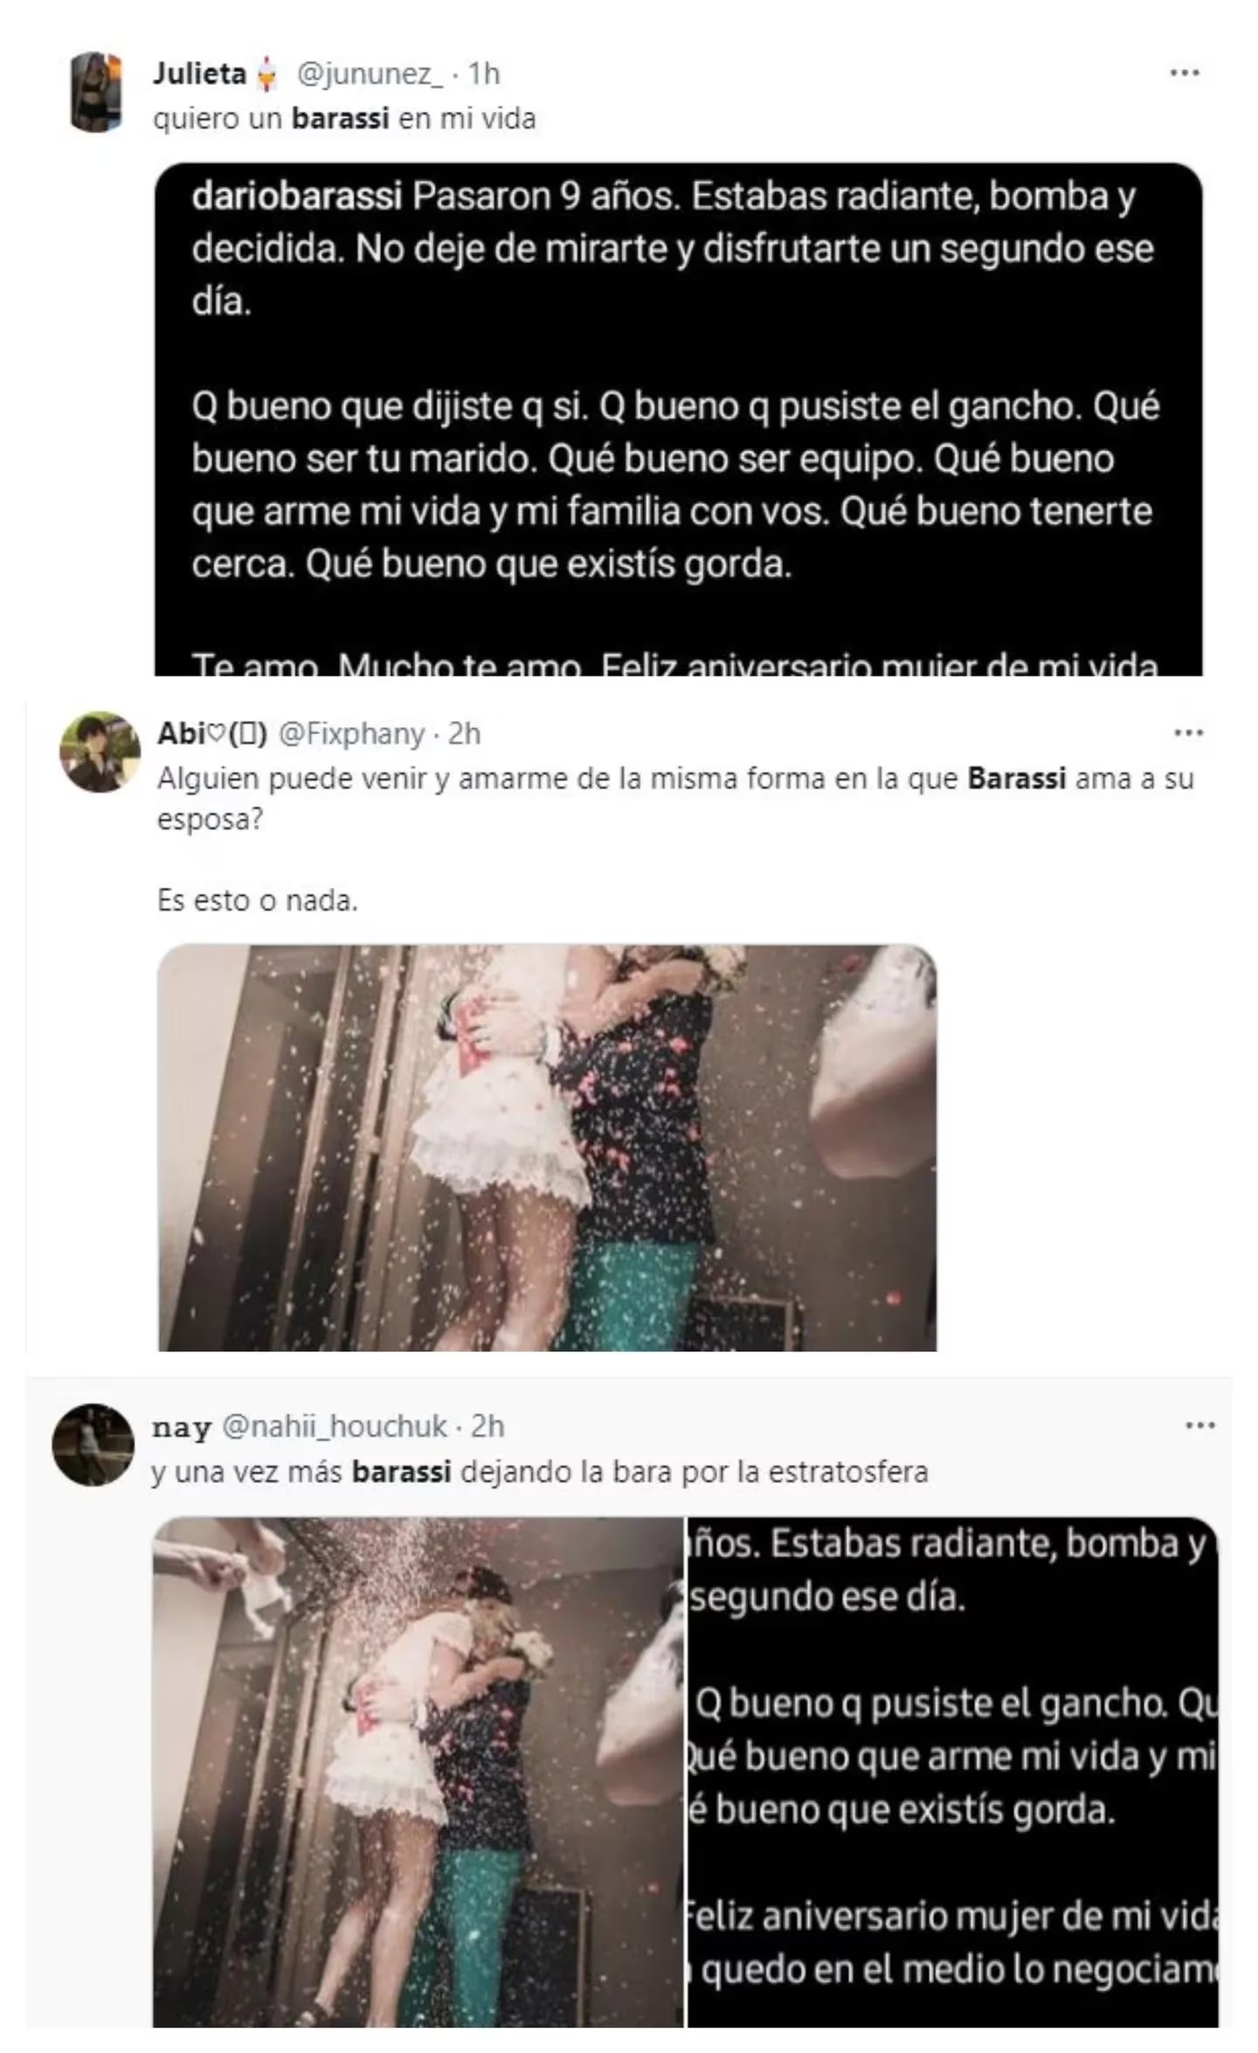Image resolution: width=1258 pixels, height=2053 pixels.
Task: Click the tweet text 'quiero un barassi en mi vida'
Action: (344, 119)
